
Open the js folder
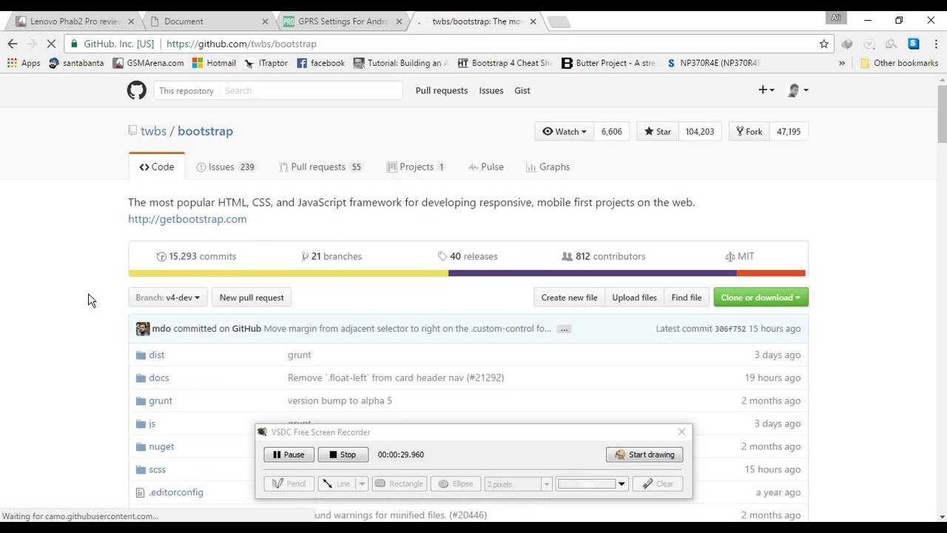pos(152,424)
